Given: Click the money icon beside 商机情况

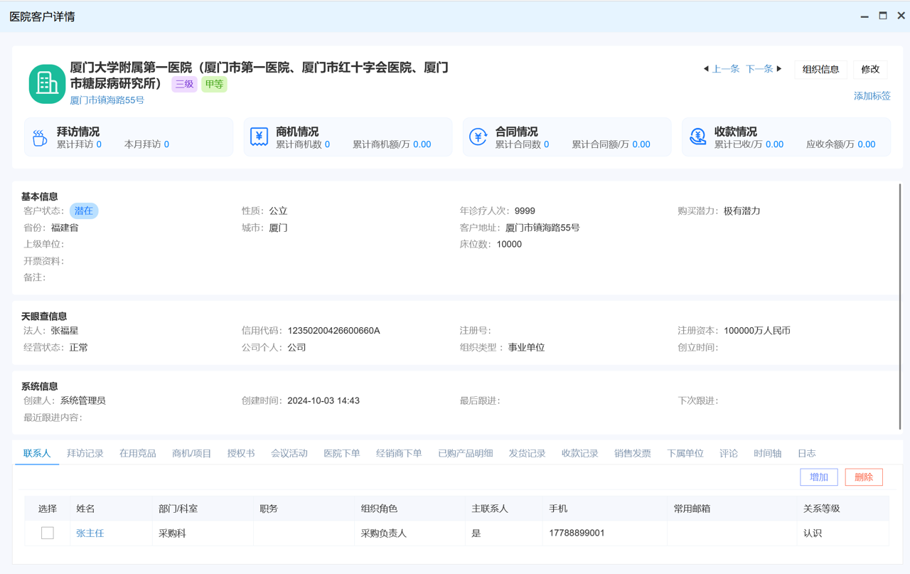Looking at the screenshot, I should (259, 137).
